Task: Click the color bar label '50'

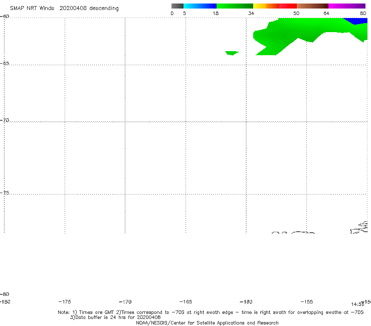Action: (x=296, y=13)
